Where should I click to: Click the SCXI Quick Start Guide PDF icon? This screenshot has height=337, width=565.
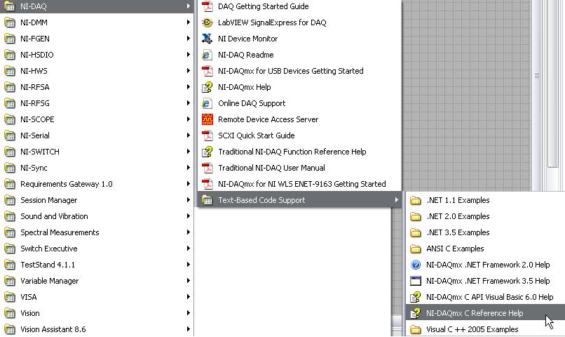point(207,136)
